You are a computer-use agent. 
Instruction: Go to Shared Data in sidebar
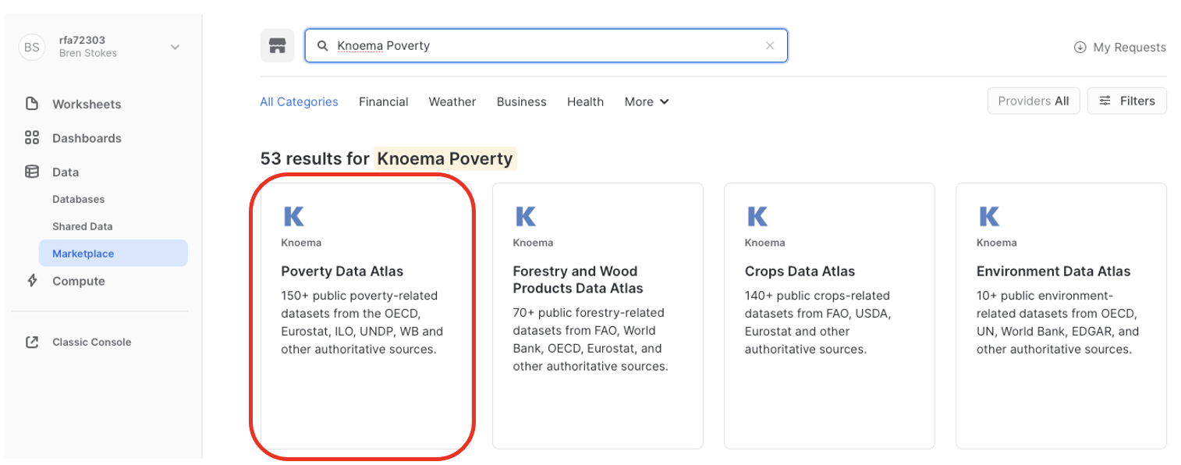pos(82,226)
